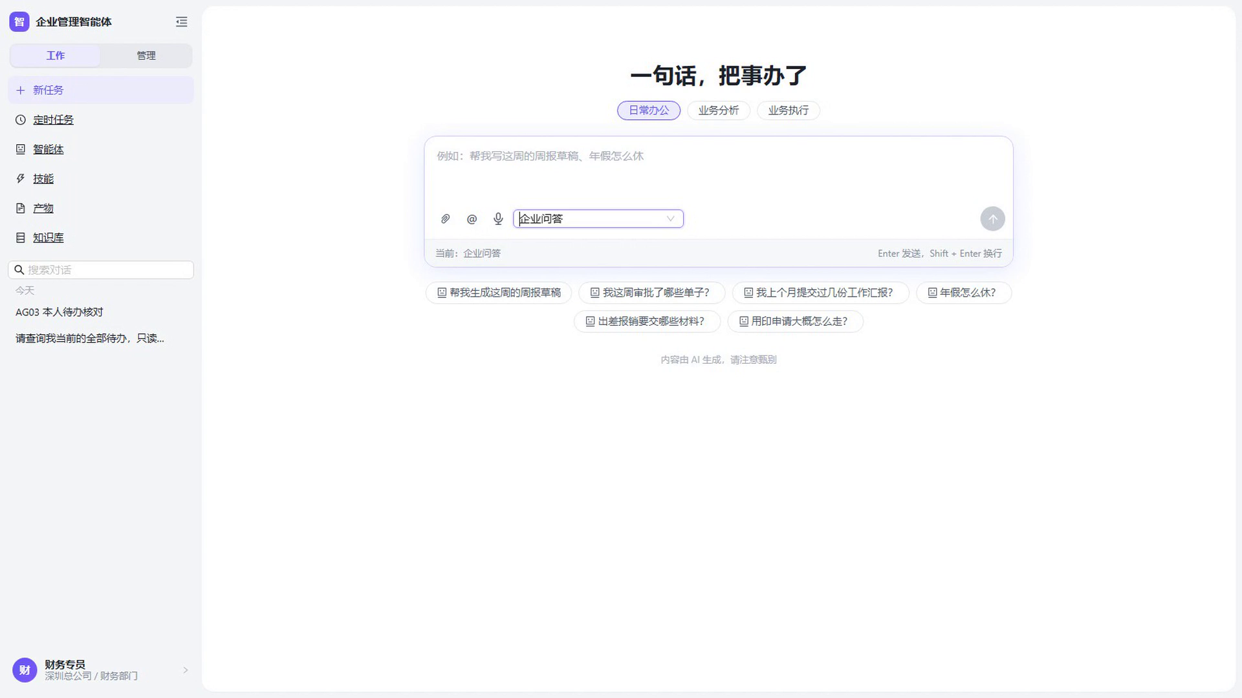Choose suggestion 我这周审批了哪些单子?
Image resolution: width=1242 pixels, height=698 pixels.
(651, 293)
